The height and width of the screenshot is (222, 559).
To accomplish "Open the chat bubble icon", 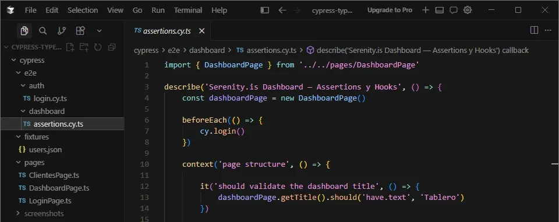I will point(454,10).
